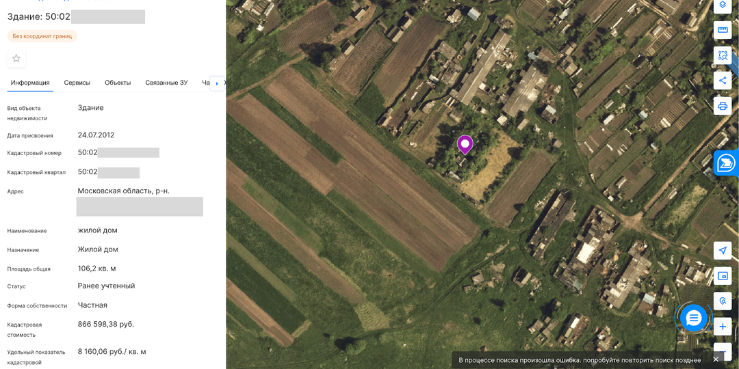Select the Назначение value Жилой дом
The width and height of the screenshot is (739, 369).
point(98,249)
